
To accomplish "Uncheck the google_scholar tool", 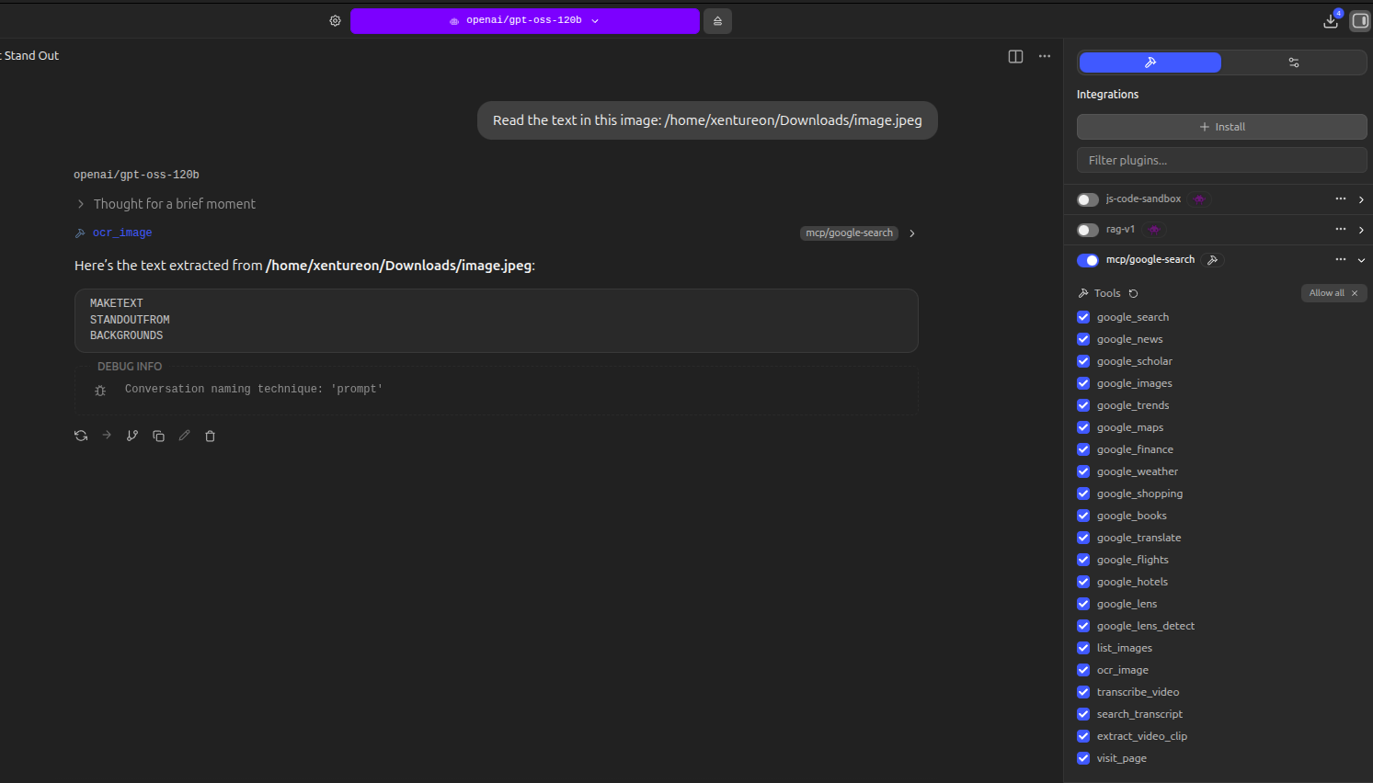I will (1083, 361).
